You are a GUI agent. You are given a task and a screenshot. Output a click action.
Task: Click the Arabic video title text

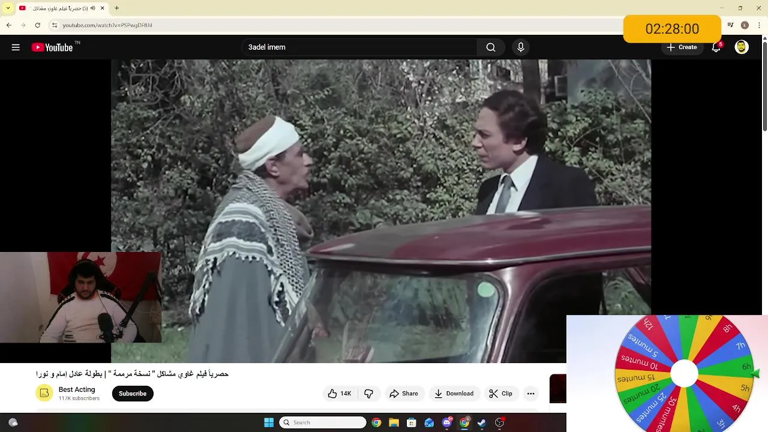(x=133, y=374)
